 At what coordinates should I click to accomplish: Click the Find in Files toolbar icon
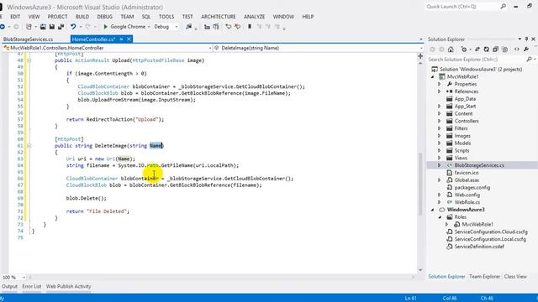(188, 27)
